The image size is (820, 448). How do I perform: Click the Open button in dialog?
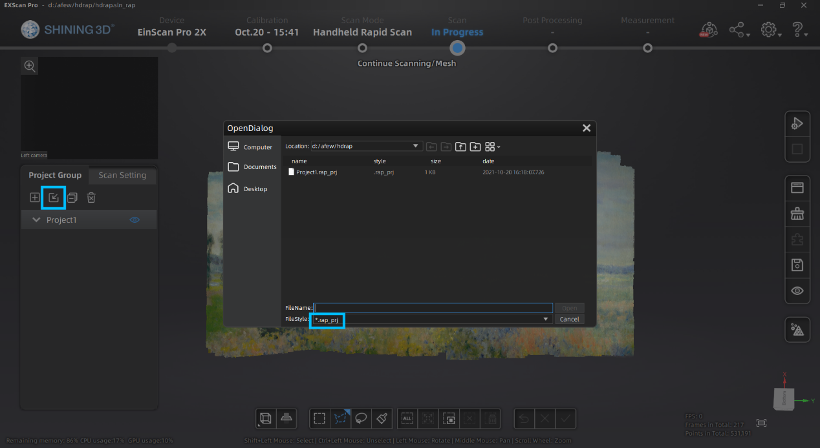click(x=569, y=308)
